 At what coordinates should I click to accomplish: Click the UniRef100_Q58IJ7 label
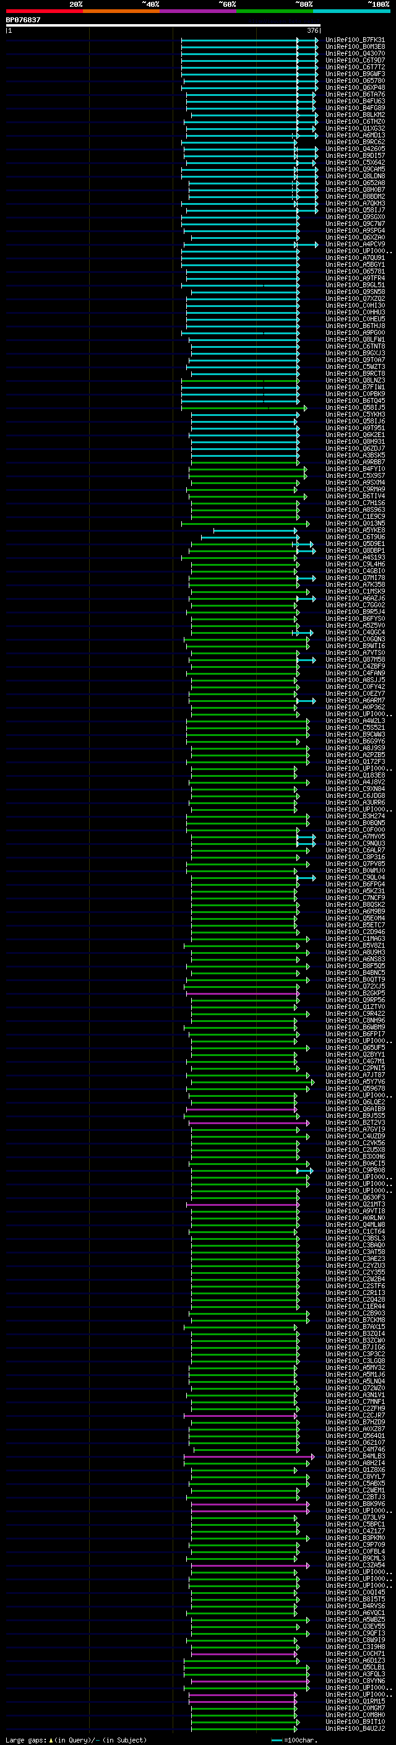point(355,210)
